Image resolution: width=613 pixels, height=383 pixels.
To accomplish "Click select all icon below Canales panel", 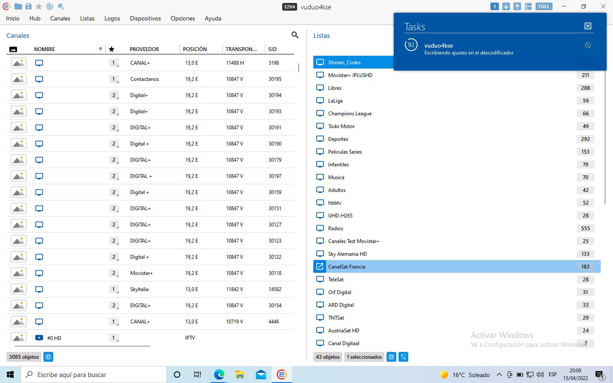I will point(49,357).
